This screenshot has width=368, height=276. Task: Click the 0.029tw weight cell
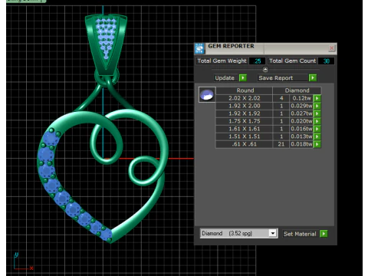(301, 106)
